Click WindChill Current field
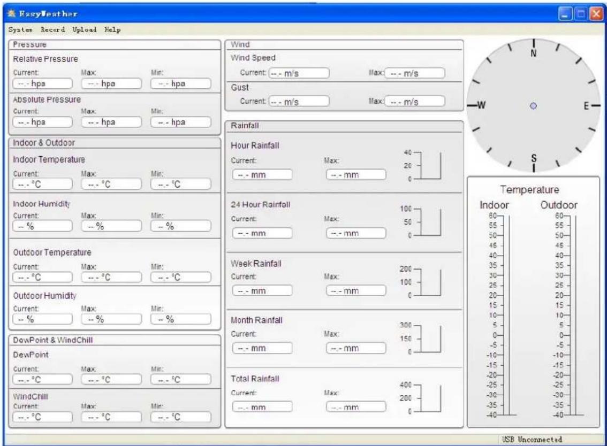Viewport: 607px width, 446px height. coord(43,417)
